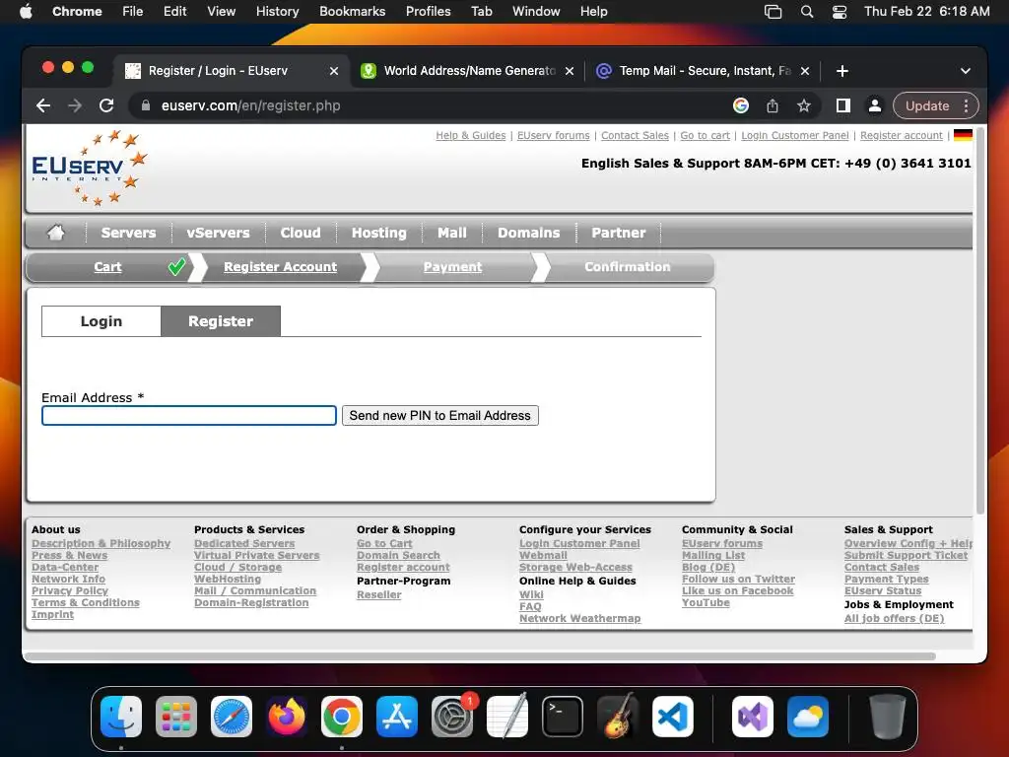
Task: Open the share page icon
Action: [773, 105]
